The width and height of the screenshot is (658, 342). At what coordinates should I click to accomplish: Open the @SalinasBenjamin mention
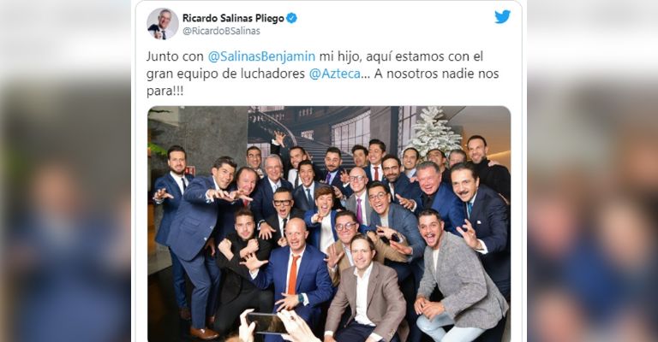click(261, 56)
